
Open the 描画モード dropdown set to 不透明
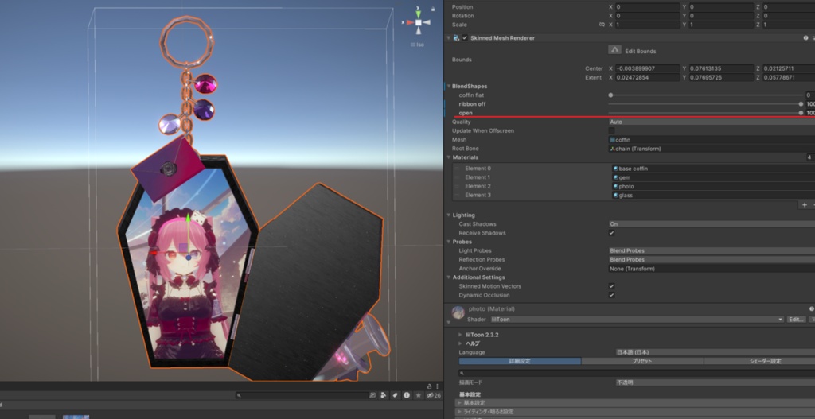(x=715, y=382)
